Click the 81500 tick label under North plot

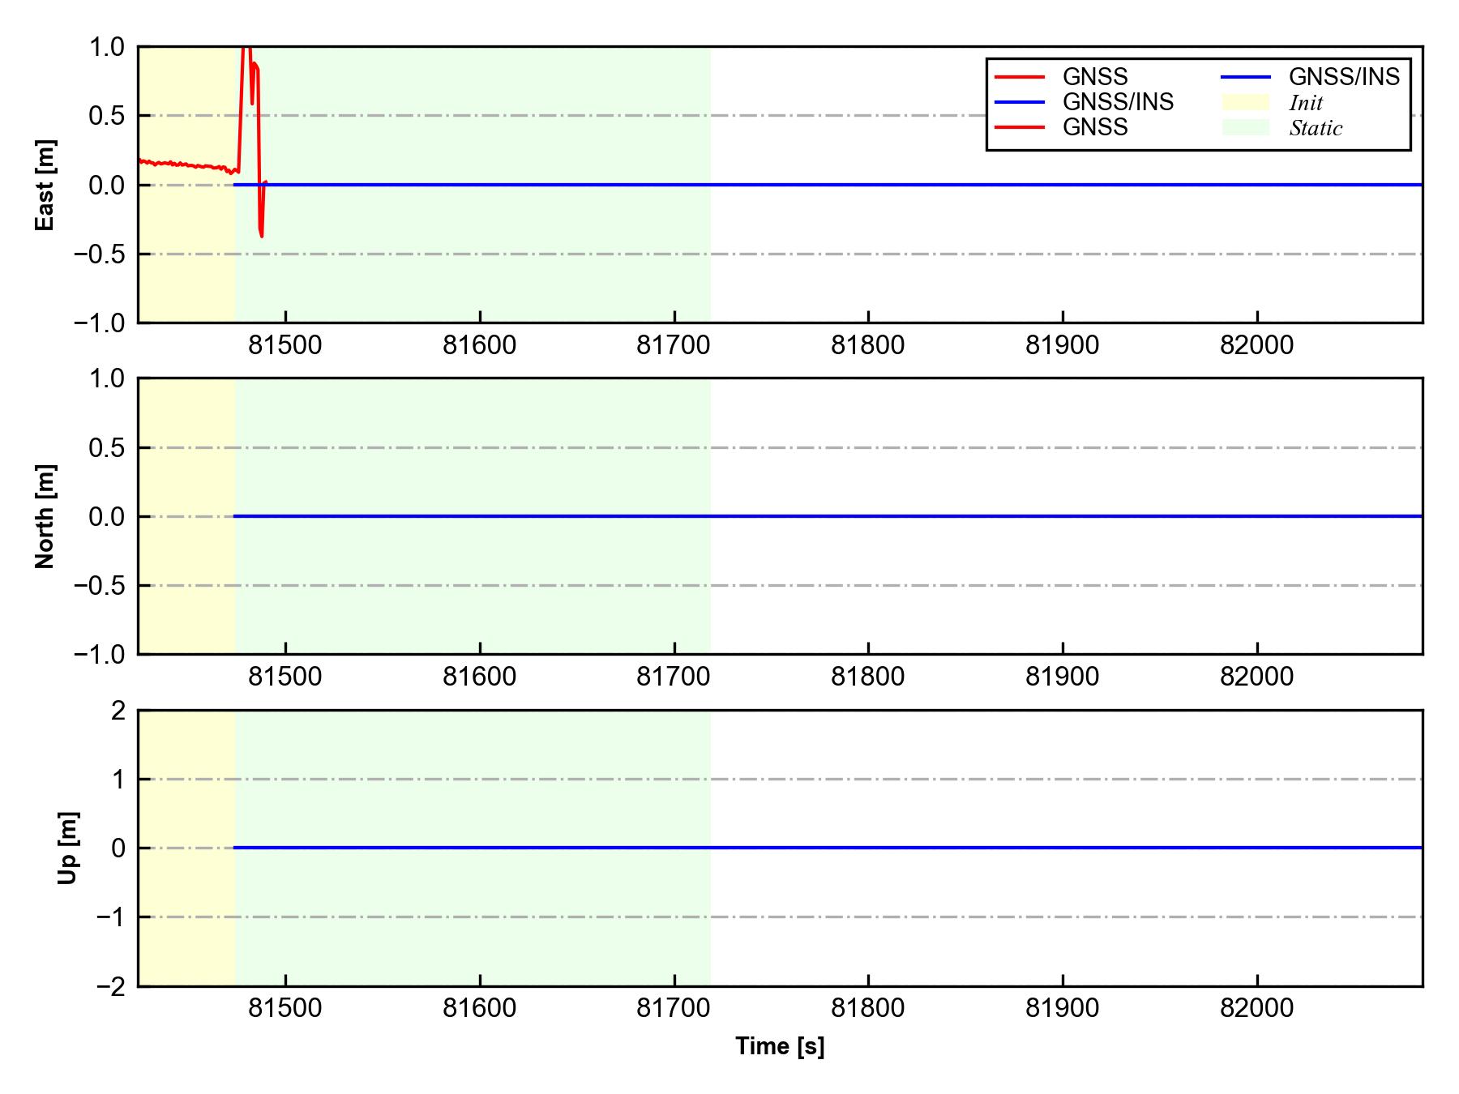(285, 677)
